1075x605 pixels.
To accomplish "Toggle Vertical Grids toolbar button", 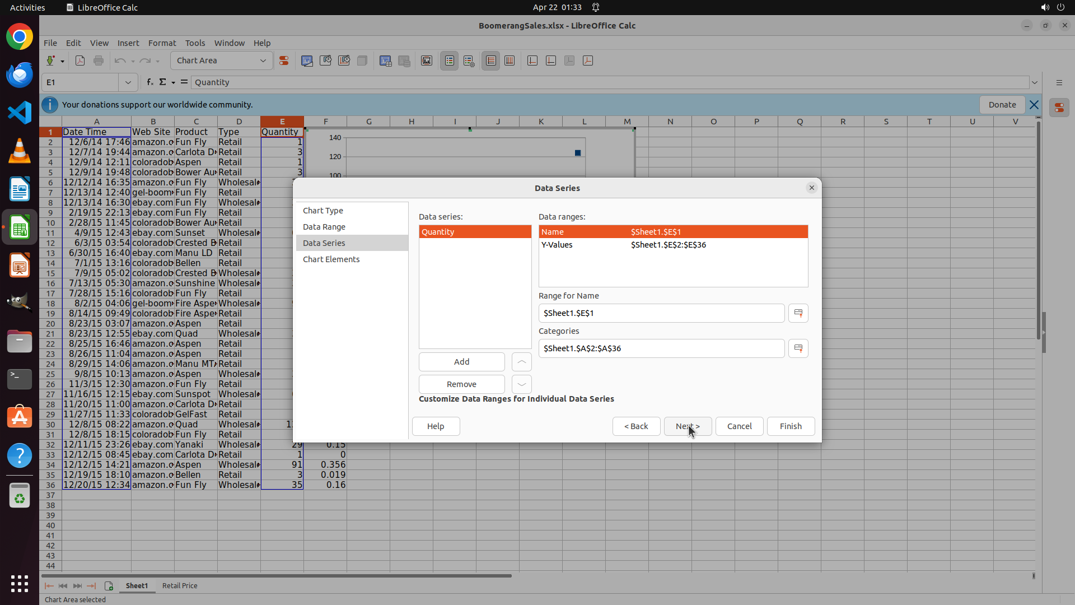I will (510, 61).
